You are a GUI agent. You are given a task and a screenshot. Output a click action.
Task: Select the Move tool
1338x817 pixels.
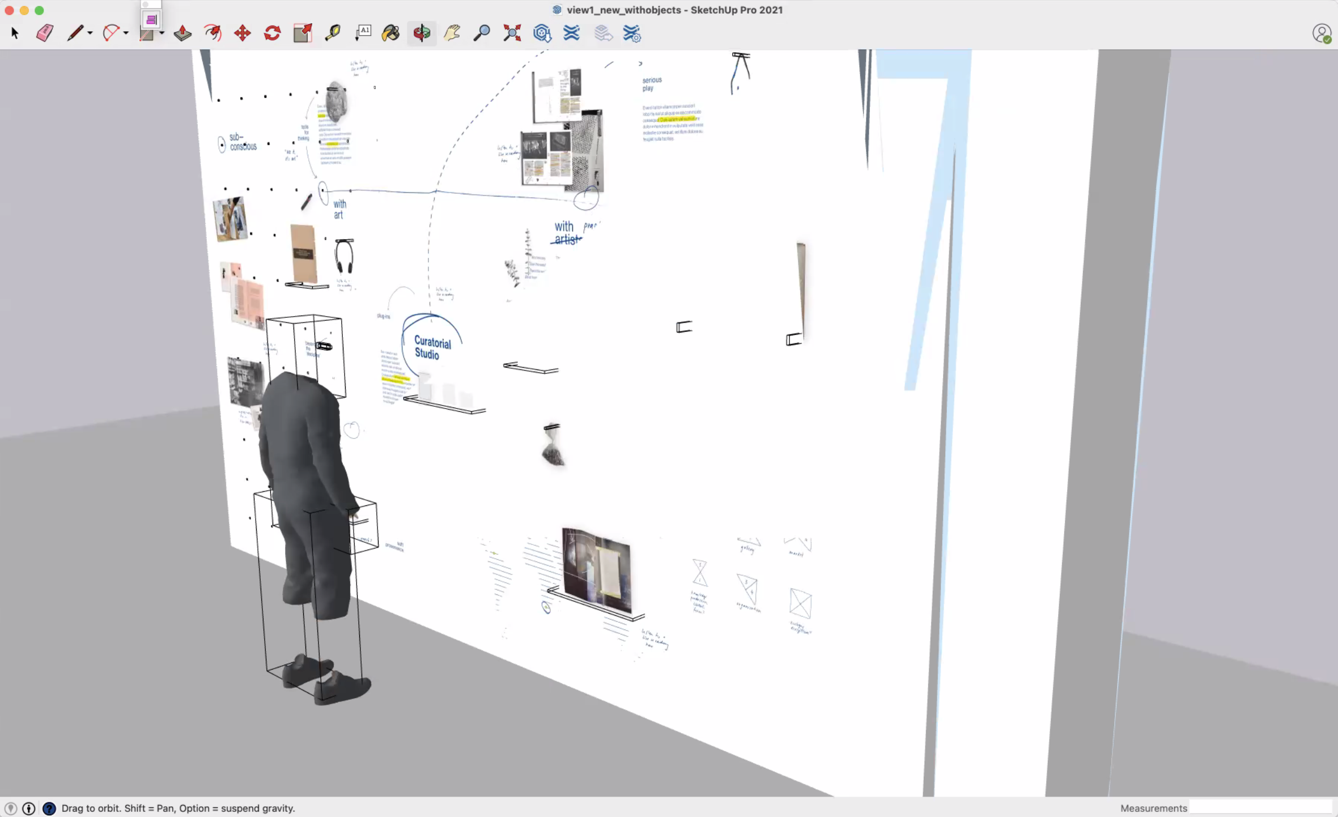point(241,33)
